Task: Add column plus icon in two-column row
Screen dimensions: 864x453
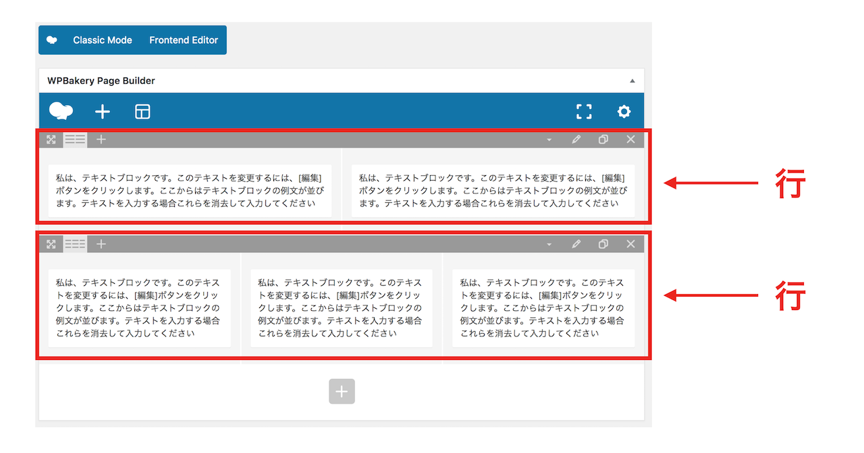Action: pyautogui.click(x=101, y=140)
